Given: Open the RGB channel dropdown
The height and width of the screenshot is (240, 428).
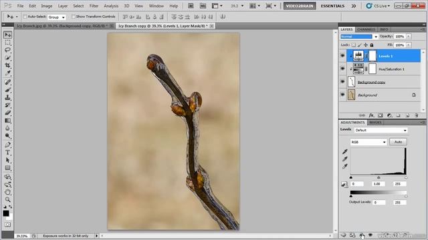Looking at the screenshot, I should click(368, 142).
